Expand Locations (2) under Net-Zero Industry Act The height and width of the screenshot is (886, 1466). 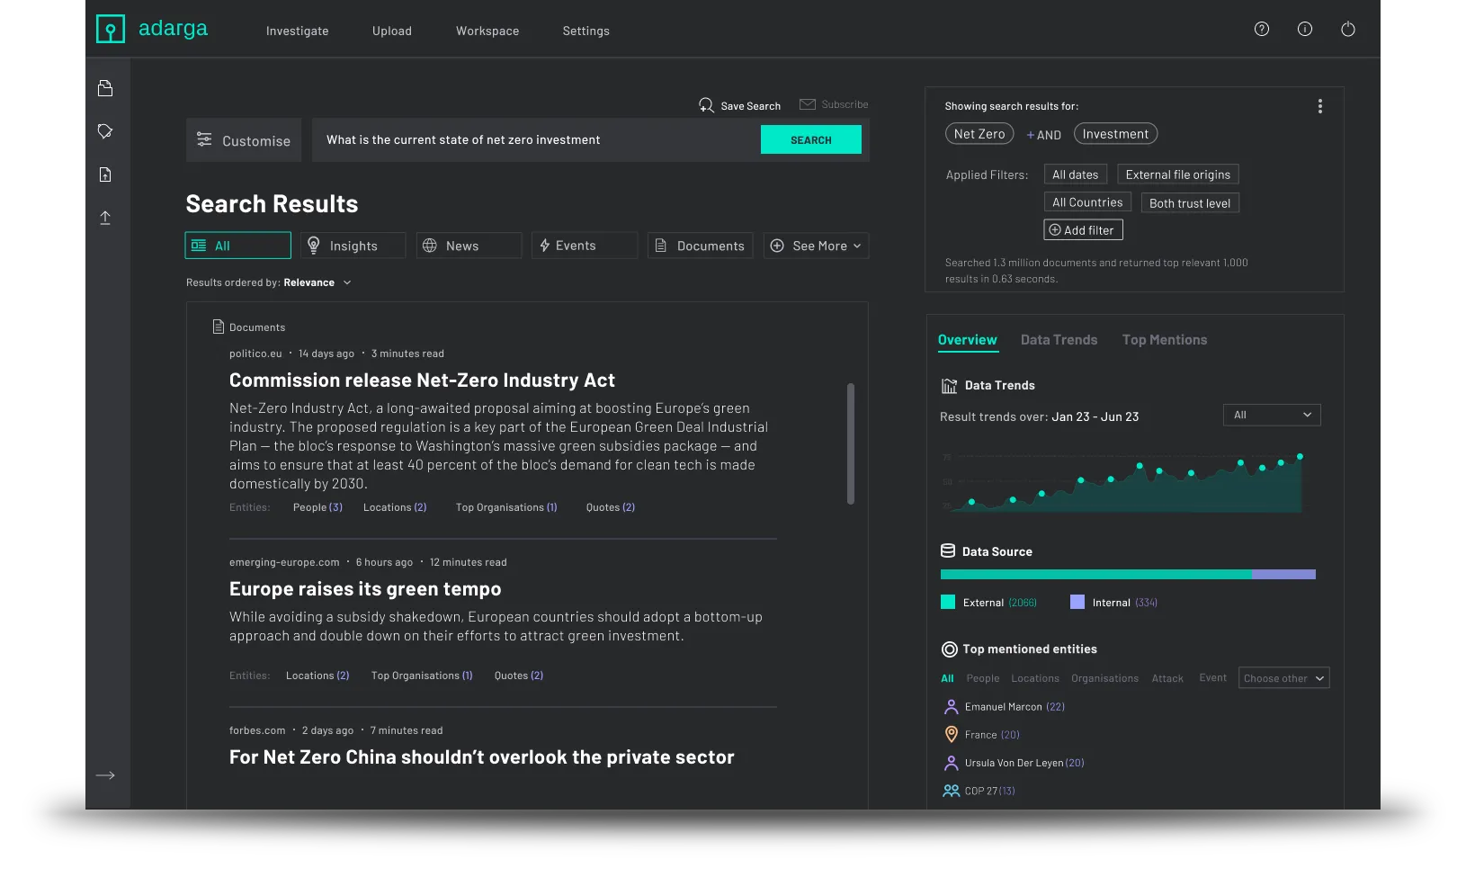395,507
